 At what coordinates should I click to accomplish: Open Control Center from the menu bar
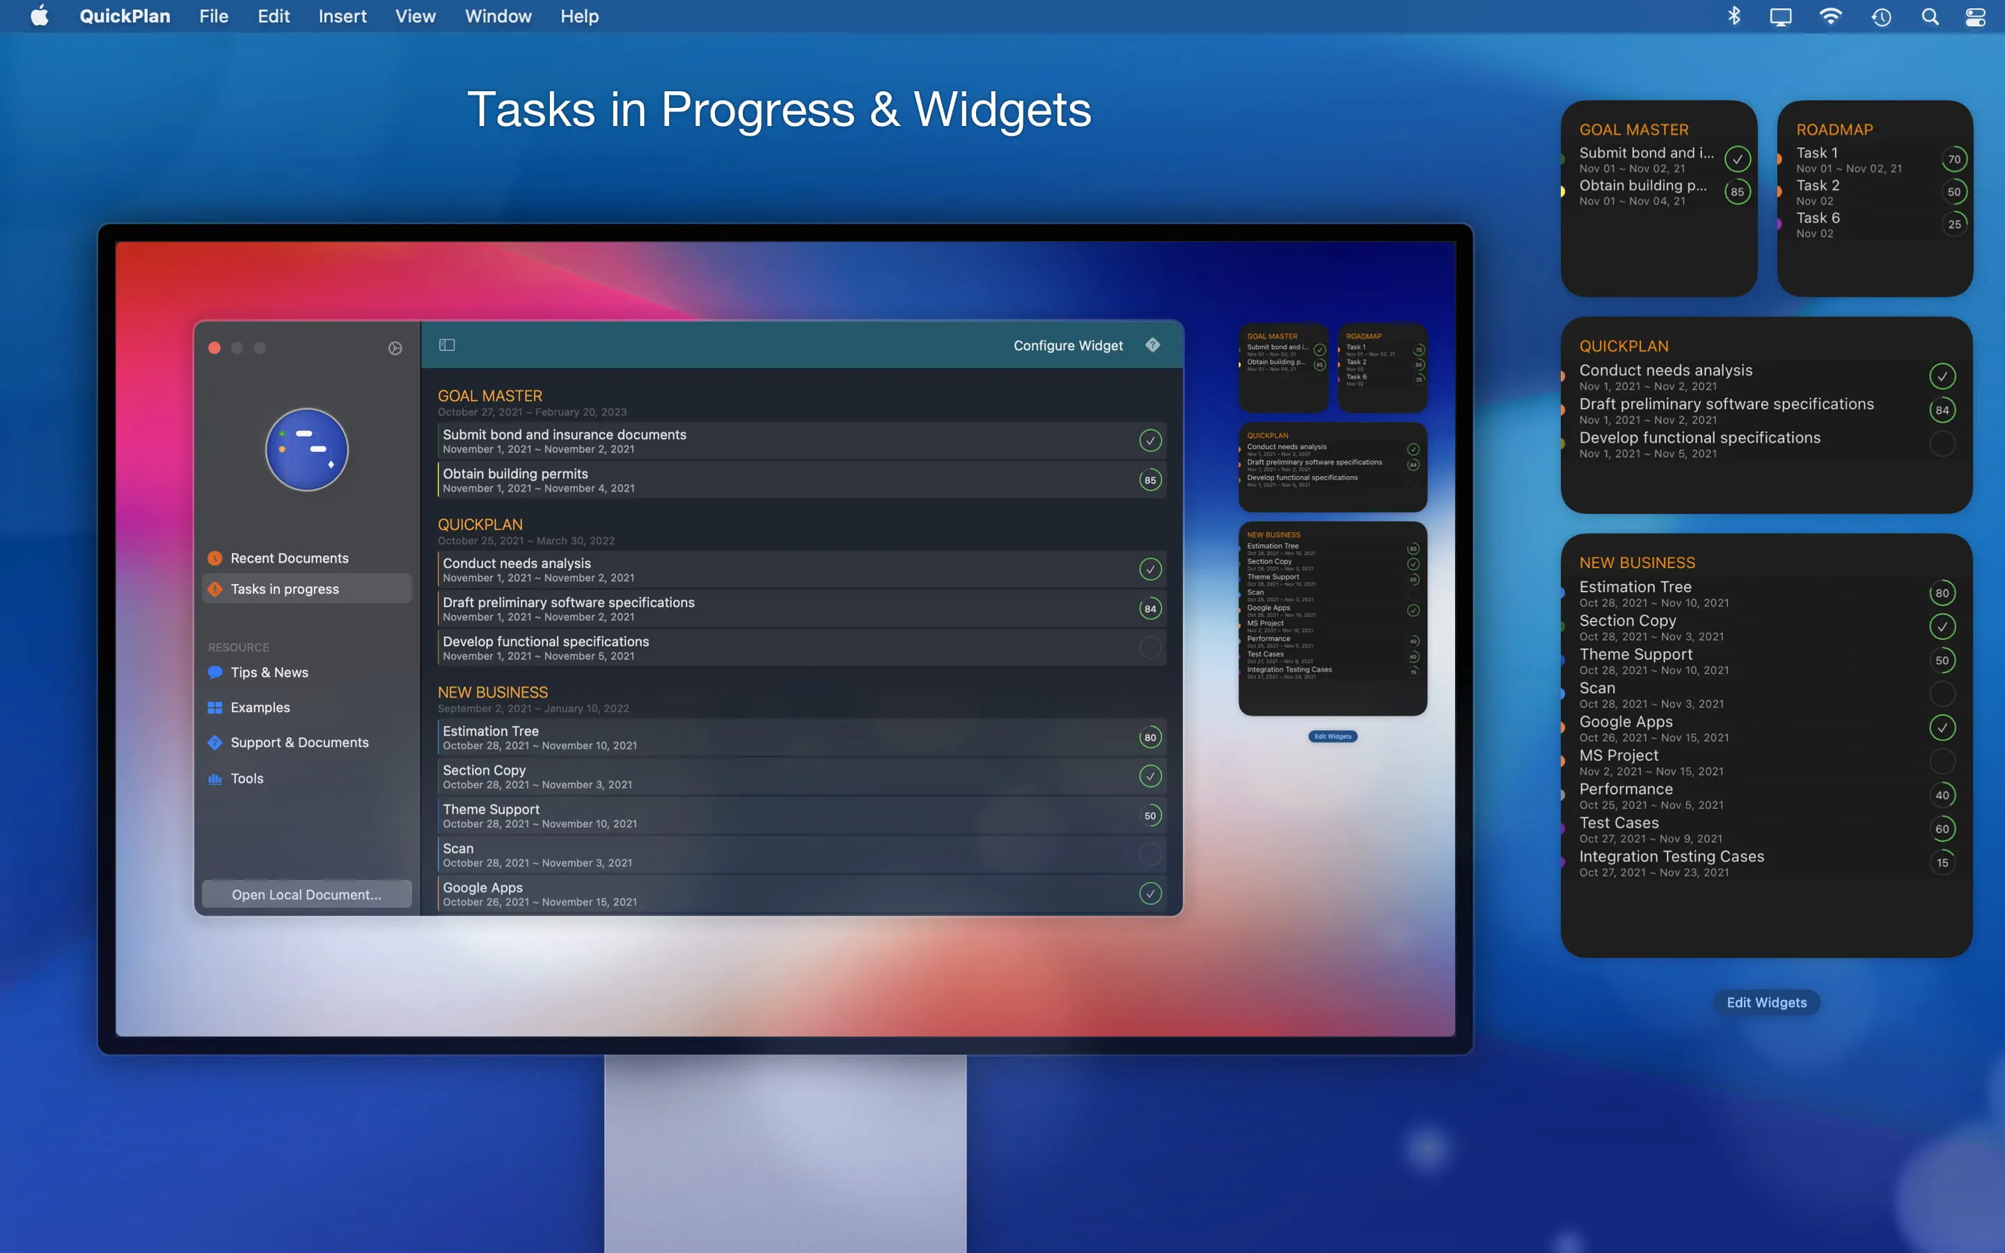(x=1975, y=17)
